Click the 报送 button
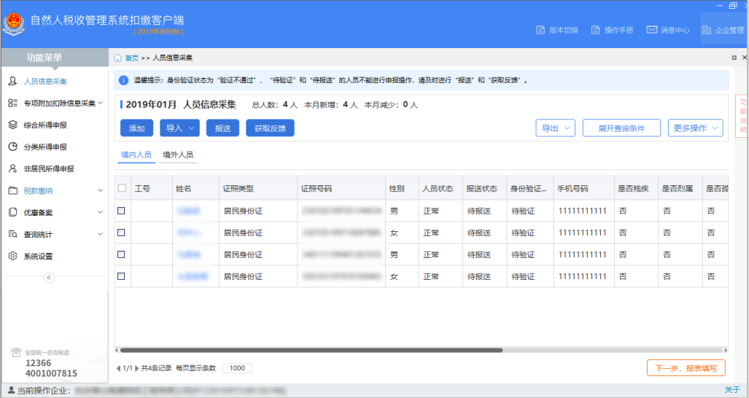Image resolution: width=749 pixels, height=398 pixels. [x=222, y=128]
